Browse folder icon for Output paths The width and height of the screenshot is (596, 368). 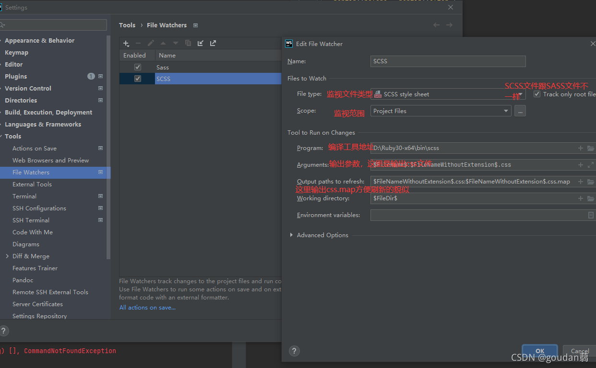tap(591, 182)
